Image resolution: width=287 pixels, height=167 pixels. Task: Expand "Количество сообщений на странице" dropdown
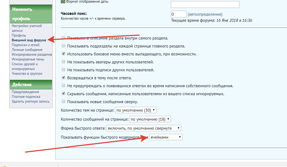tap(150, 119)
